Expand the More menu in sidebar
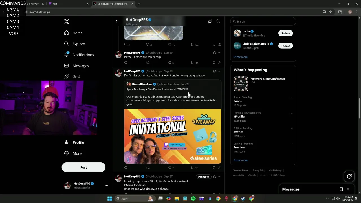 point(73,153)
